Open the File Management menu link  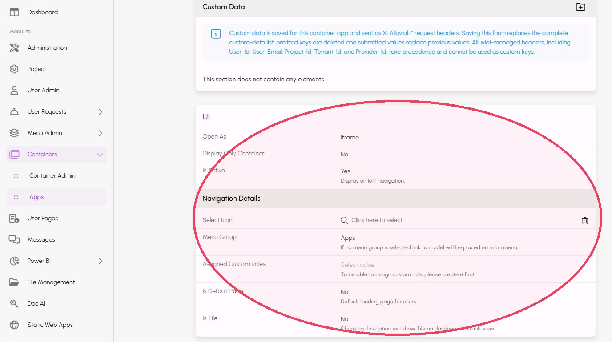(x=56, y=282)
